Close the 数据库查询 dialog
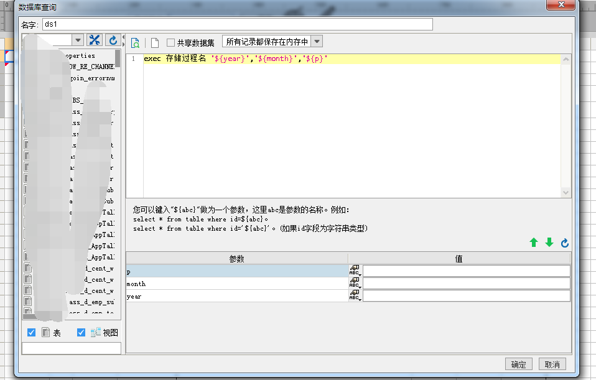596x380 pixels. pyautogui.click(x=561, y=4)
